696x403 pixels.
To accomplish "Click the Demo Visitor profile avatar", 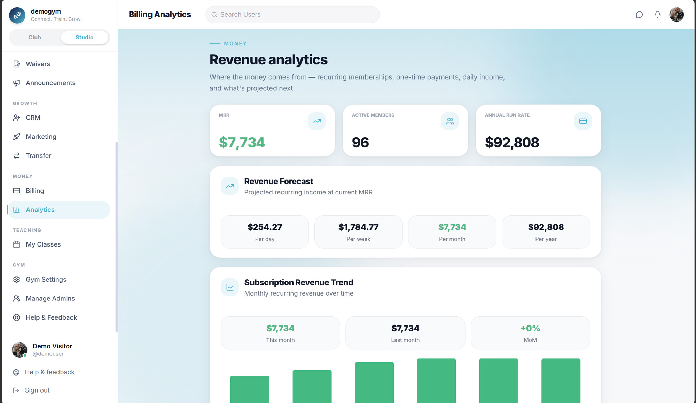I will click(19, 350).
